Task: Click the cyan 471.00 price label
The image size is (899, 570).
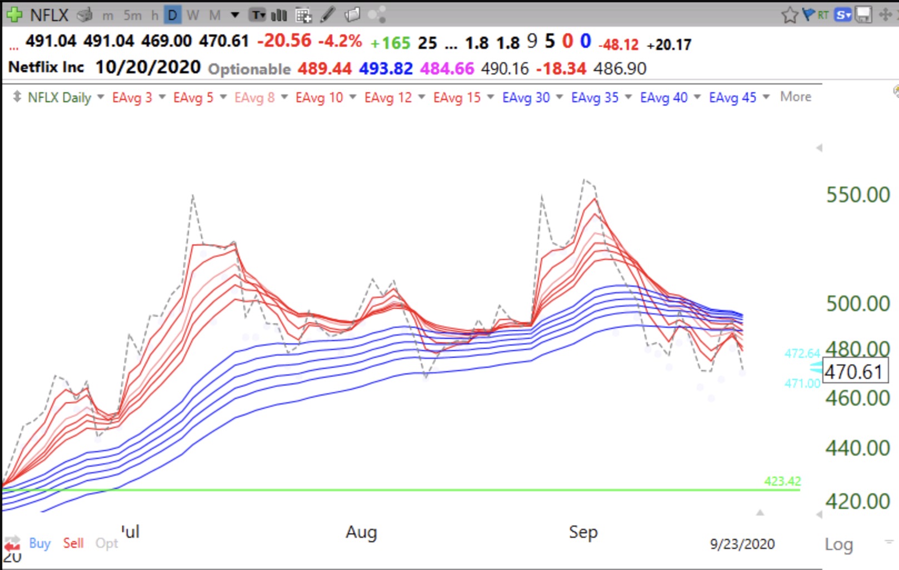Action: (802, 383)
